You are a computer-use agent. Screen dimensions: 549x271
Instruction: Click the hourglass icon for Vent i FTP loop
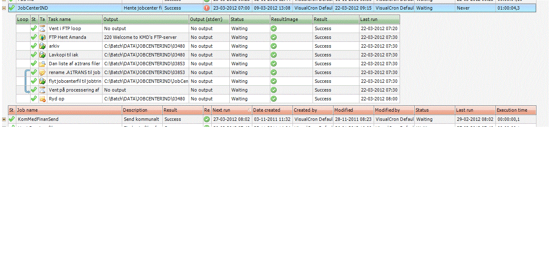pyautogui.click(x=42, y=28)
